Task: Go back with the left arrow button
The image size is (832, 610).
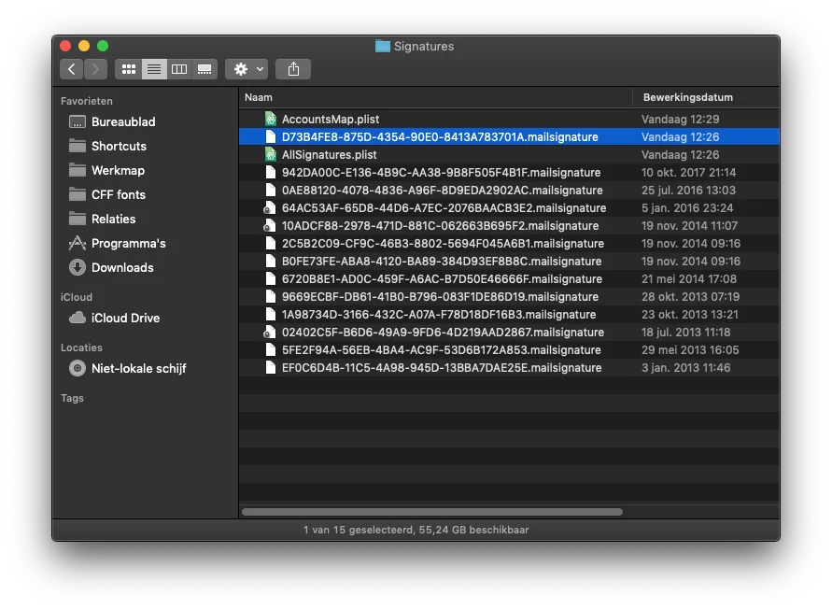Action: [72, 69]
